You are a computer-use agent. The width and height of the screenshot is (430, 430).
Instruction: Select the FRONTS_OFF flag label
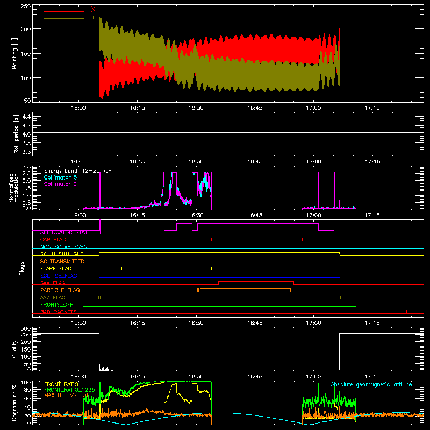pos(56,305)
